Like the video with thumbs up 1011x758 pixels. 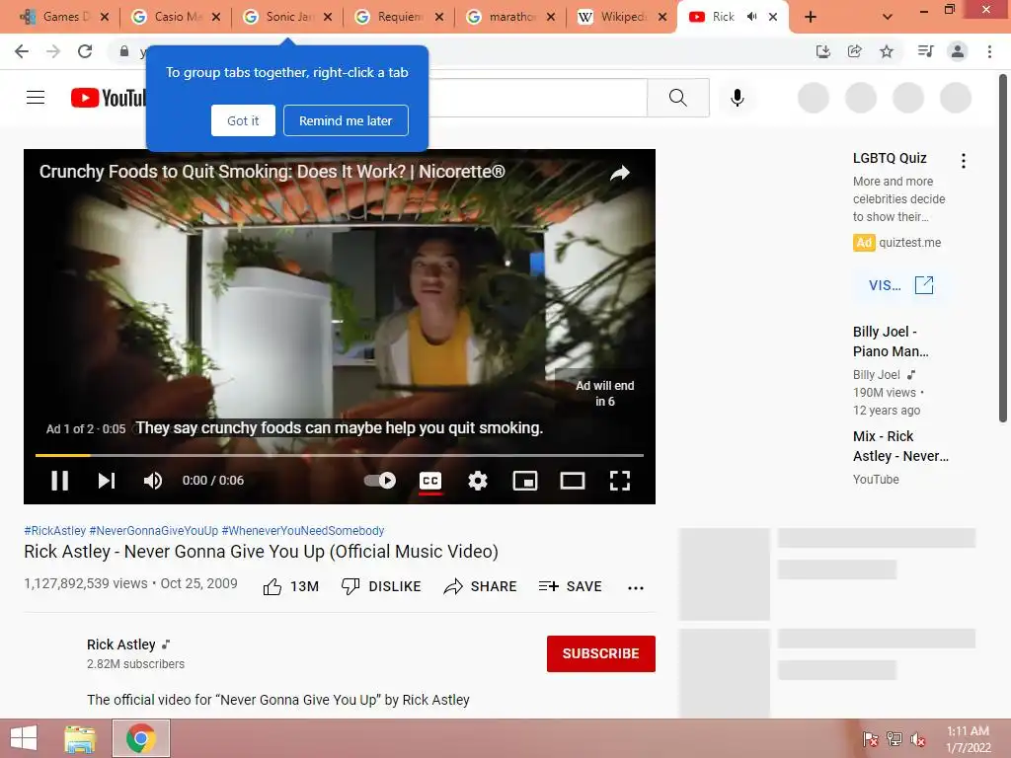[x=291, y=586]
